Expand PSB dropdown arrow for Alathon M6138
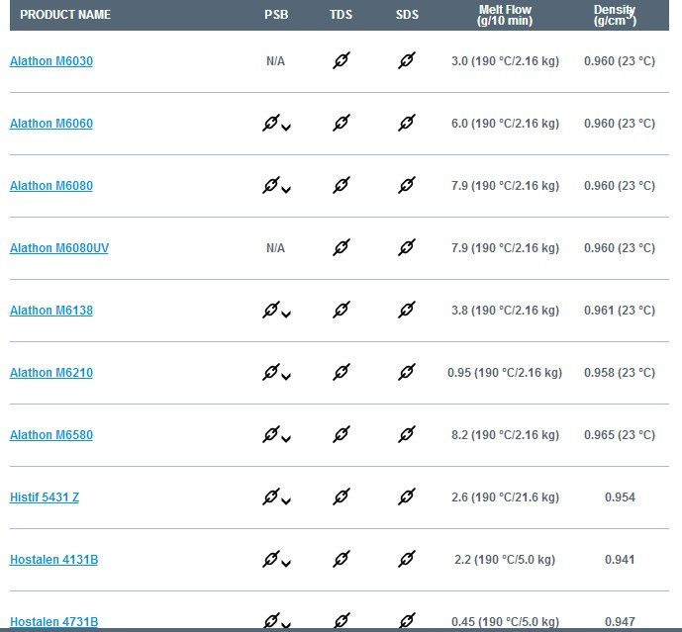The image size is (682, 632). click(286, 315)
